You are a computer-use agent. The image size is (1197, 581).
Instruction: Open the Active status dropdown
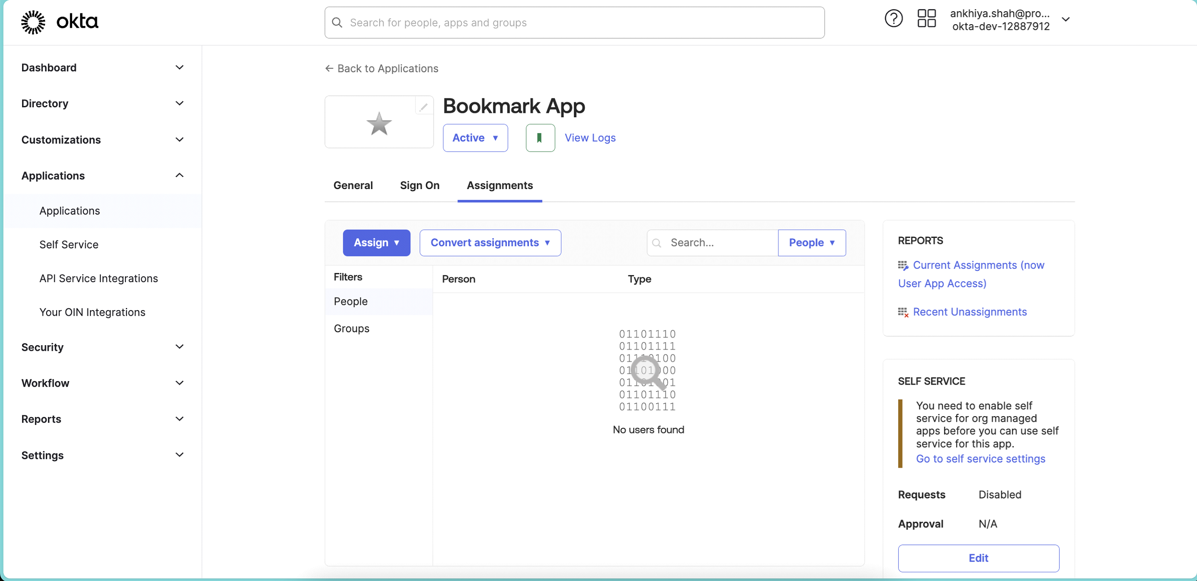475,138
